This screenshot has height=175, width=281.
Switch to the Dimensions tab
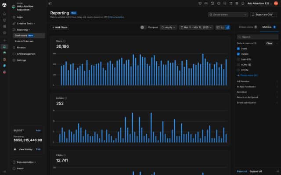point(248,27)
